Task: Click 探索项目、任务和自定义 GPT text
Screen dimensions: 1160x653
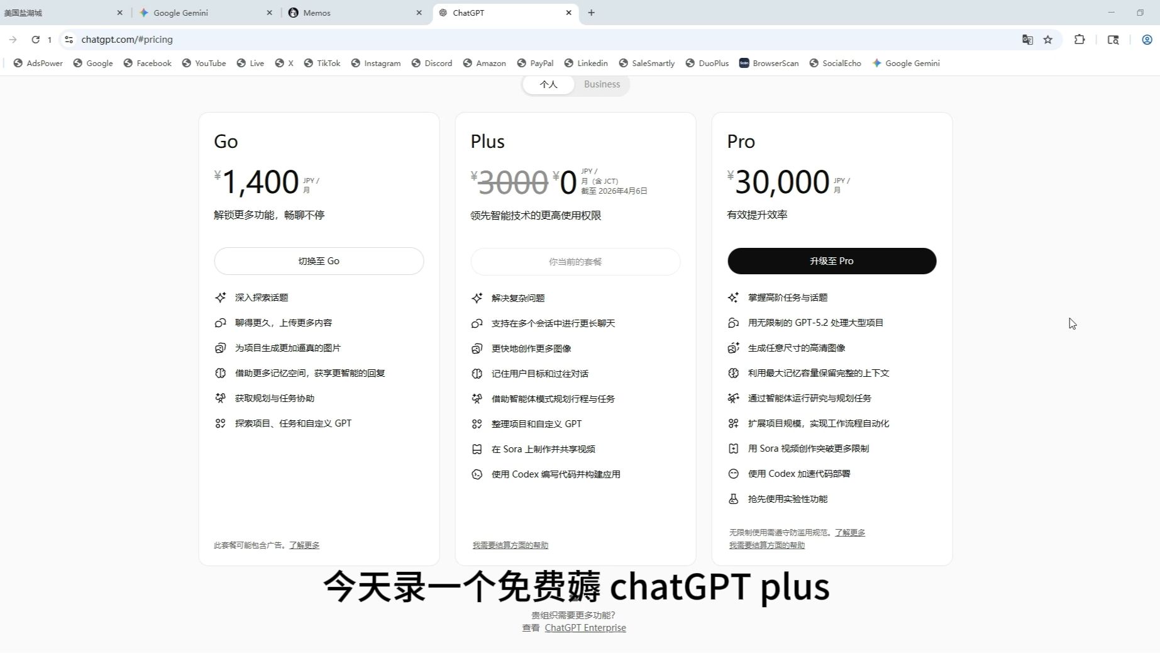Action: tap(293, 423)
